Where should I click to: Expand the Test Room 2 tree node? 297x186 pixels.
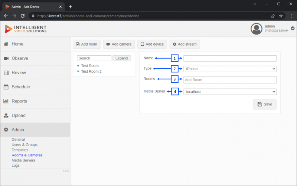(x=78, y=71)
